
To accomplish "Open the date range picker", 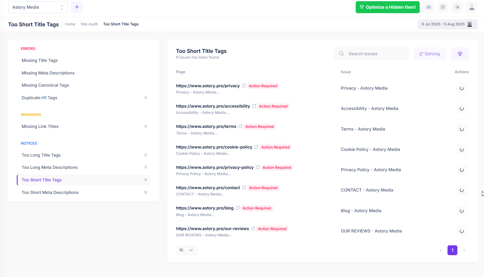I will point(448,24).
